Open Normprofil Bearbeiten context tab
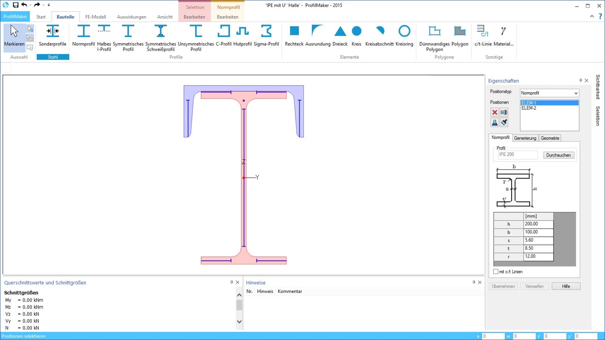Viewport: 605px width, 340px height. tap(228, 17)
